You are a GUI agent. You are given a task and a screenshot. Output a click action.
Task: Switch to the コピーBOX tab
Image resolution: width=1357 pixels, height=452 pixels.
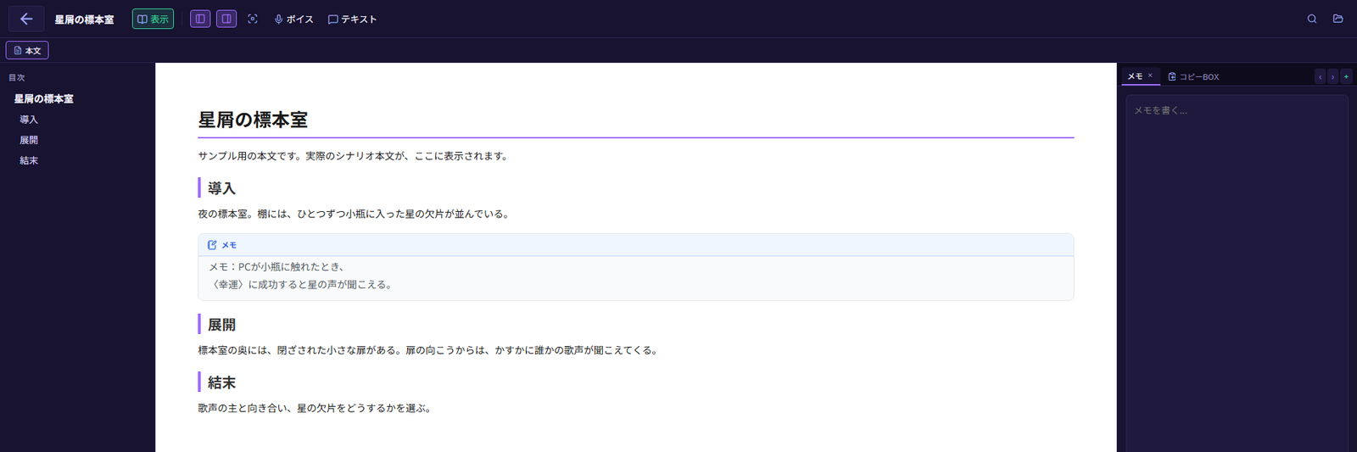tap(1193, 76)
